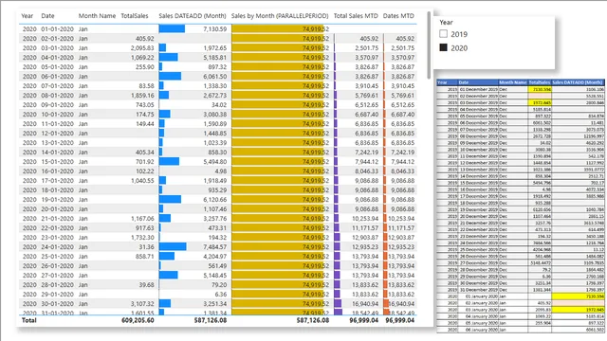Click Date header in small reference table

tap(464, 82)
